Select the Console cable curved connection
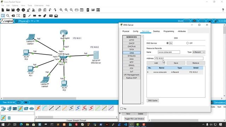This screenshot has width=226, height=127. [x=45, y=108]
